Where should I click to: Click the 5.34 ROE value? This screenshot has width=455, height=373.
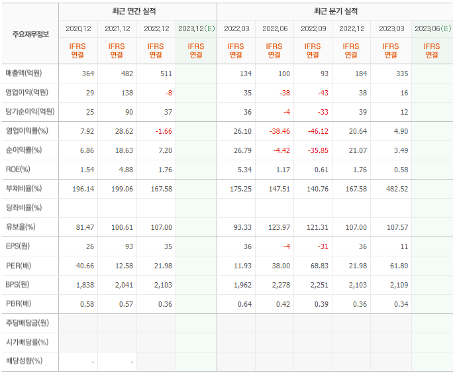[x=244, y=170]
